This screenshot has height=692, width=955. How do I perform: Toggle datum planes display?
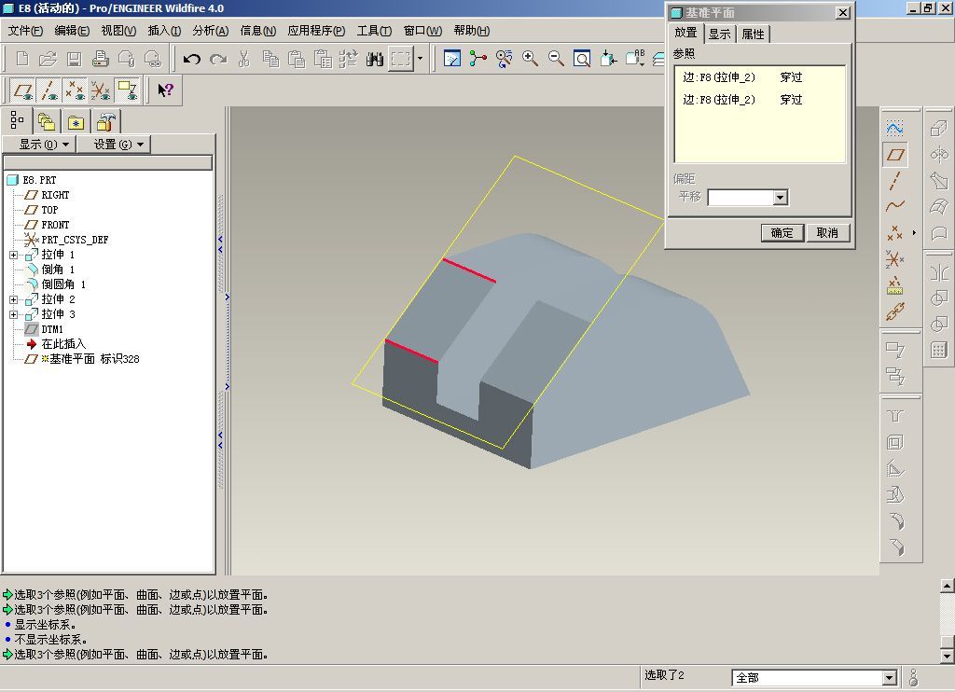pos(23,90)
